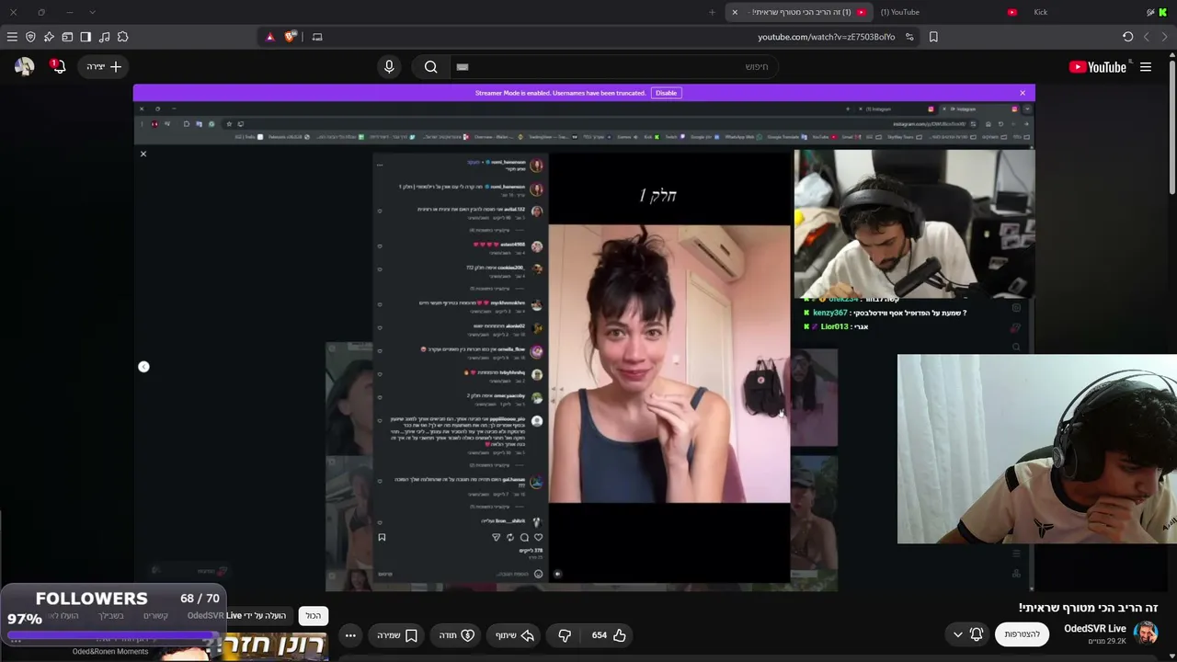Go to the previous Instagram post arrow

pos(143,367)
